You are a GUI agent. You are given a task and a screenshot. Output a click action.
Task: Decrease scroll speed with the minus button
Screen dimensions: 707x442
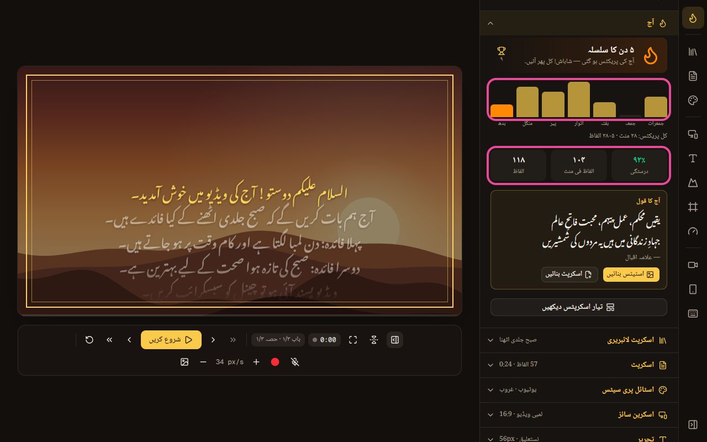[x=203, y=362]
